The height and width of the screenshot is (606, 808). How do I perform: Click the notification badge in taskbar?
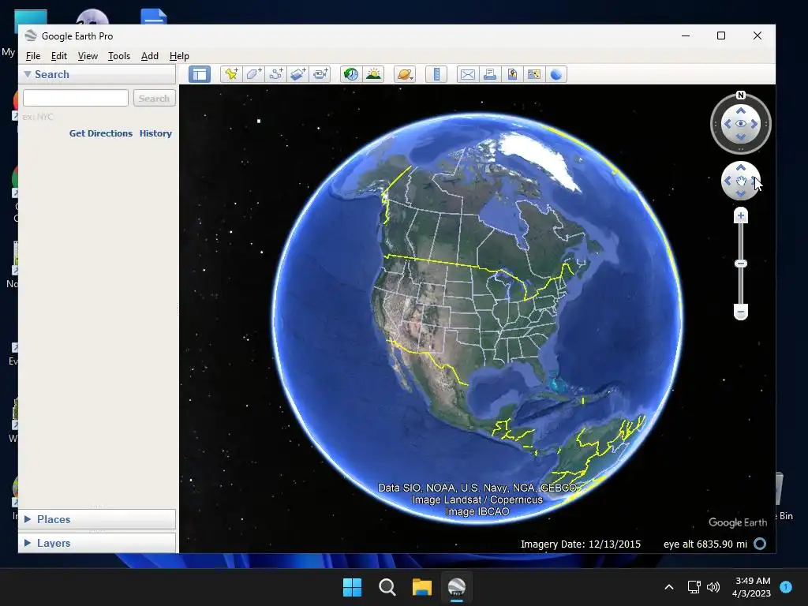point(786,586)
